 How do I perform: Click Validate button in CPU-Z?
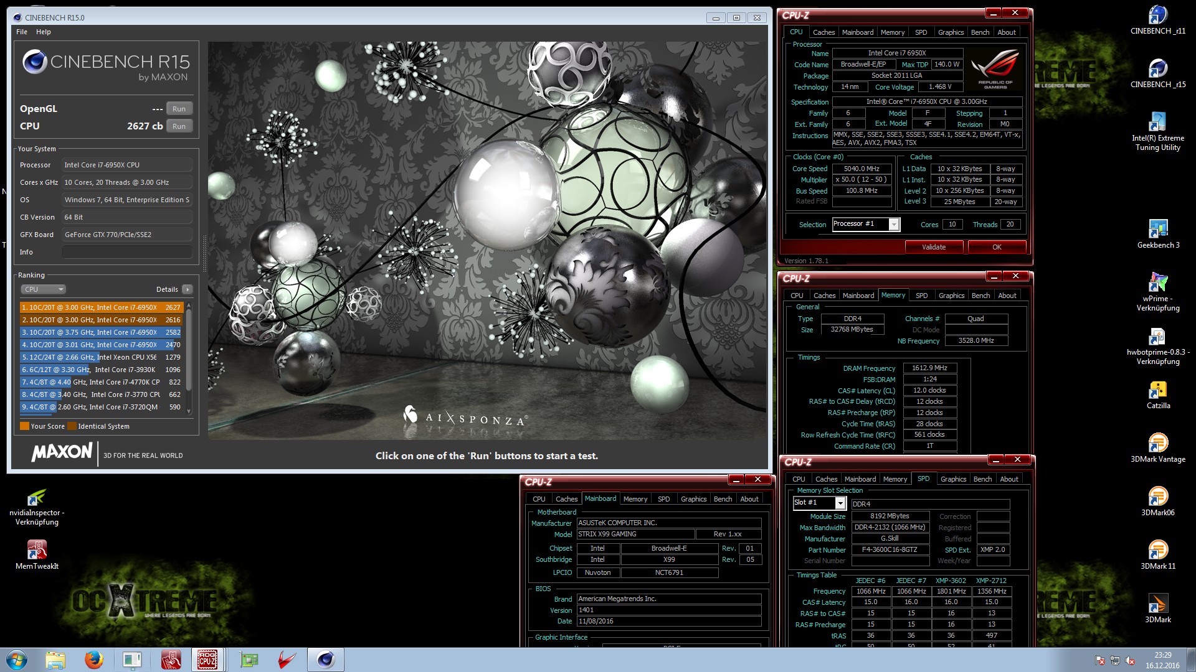click(934, 247)
